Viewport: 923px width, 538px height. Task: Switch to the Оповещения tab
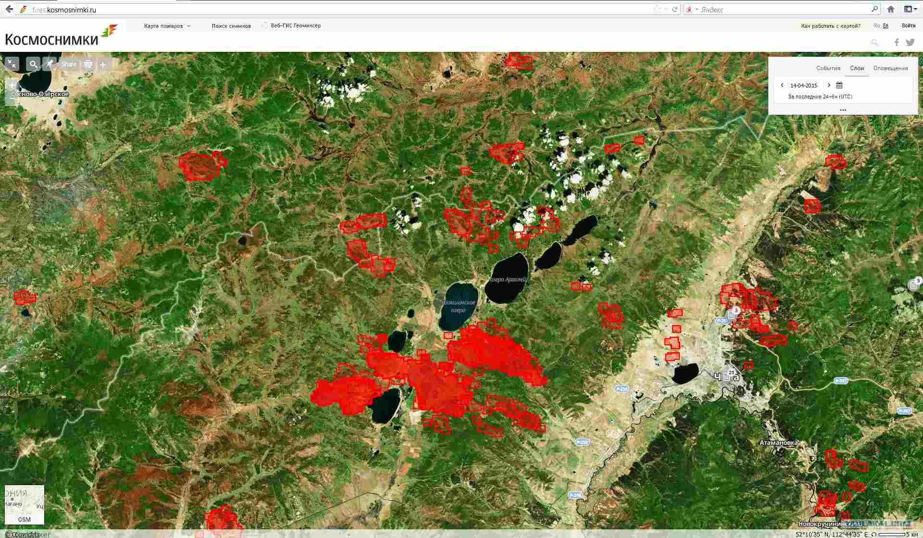(890, 68)
